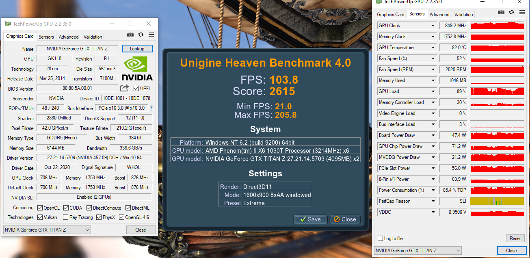Click the BIOS Version value field
The image size is (530, 258).
click(77, 88)
